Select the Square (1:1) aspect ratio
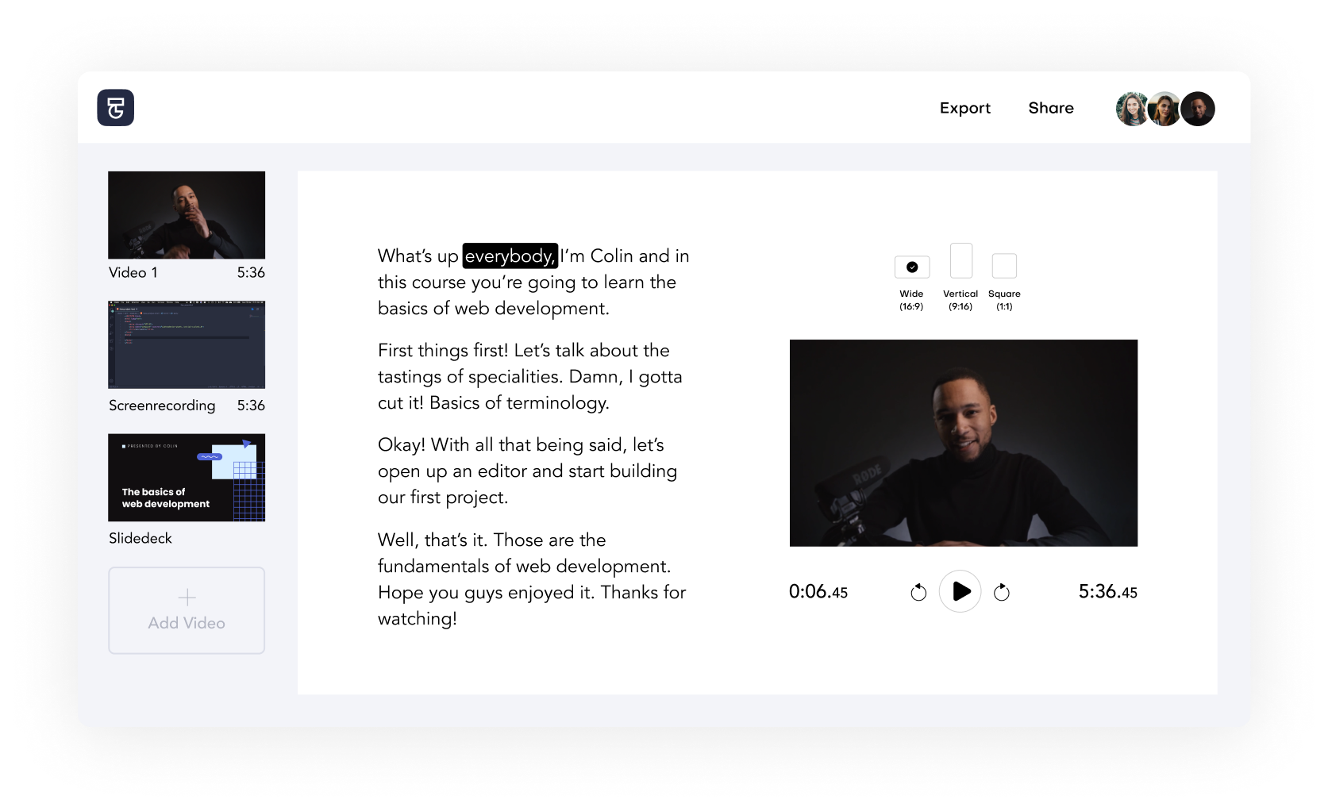Viewport: 1328px width, 811px height. [1004, 266]
